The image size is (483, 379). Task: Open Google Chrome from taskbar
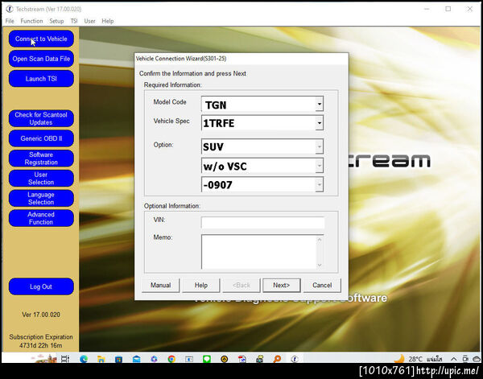click(x=171, y=359)
